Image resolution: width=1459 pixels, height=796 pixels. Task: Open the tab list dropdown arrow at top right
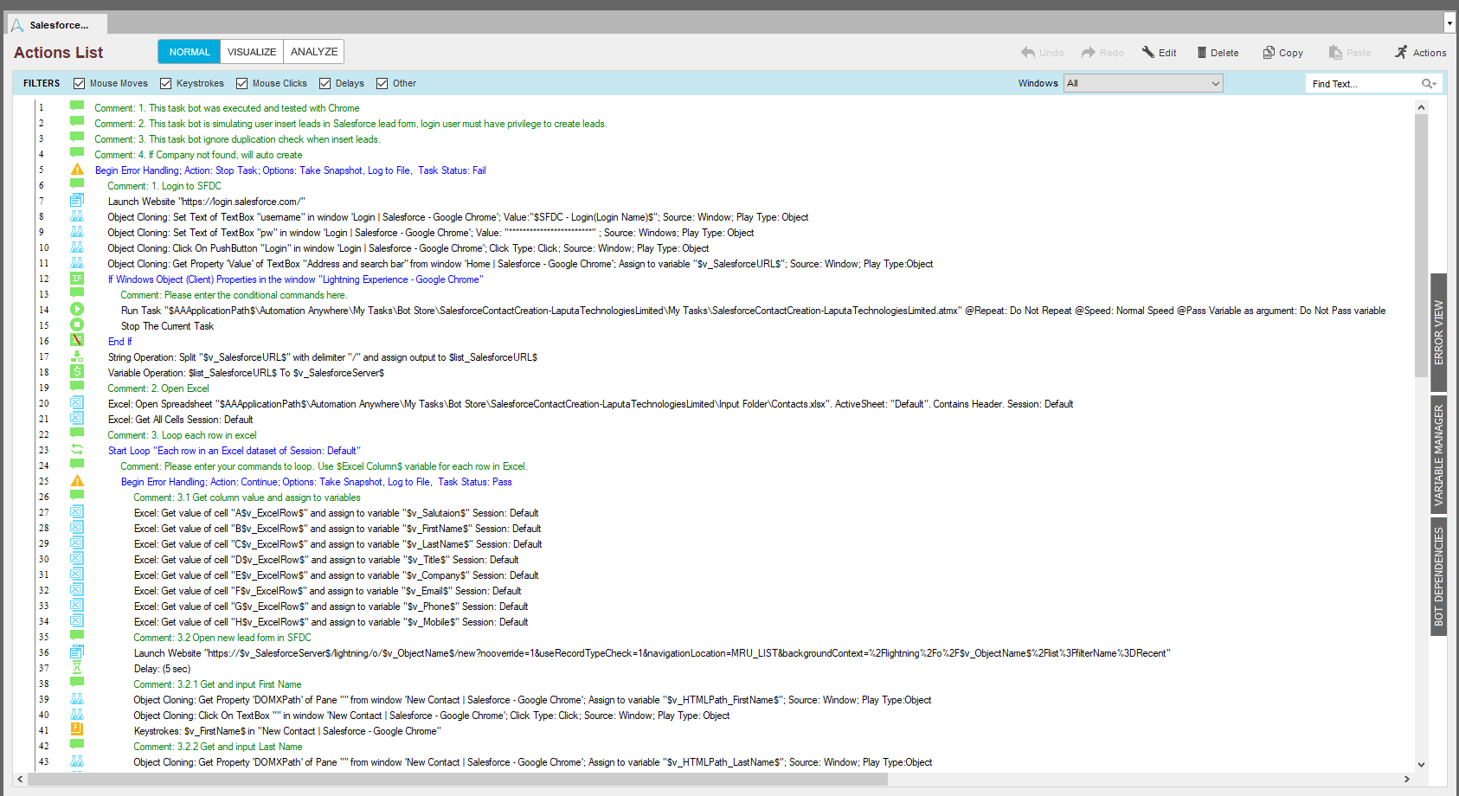[1449, 22]
